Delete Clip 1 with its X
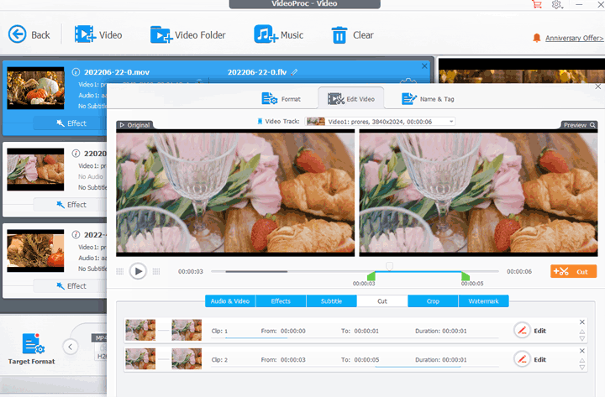This screenshot has height=397, width=605. point(582,321)
